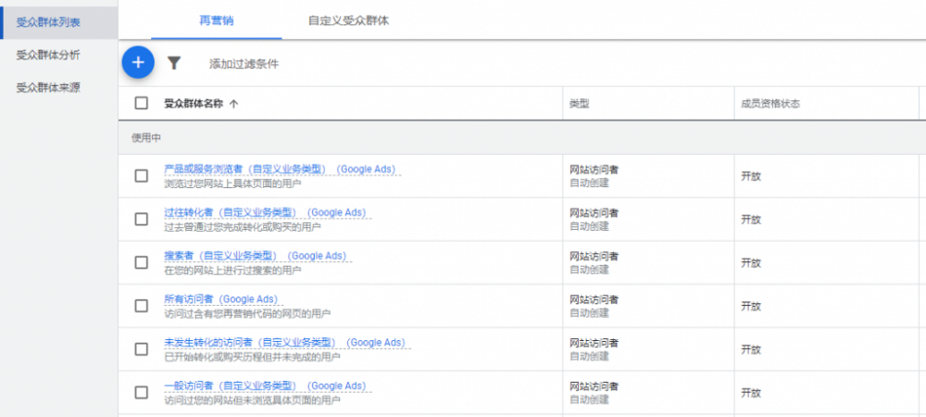Screen dimensions: 926x417
Task: Select the checkbox for 过往转化者 row
Action: [x=141, y=219]
